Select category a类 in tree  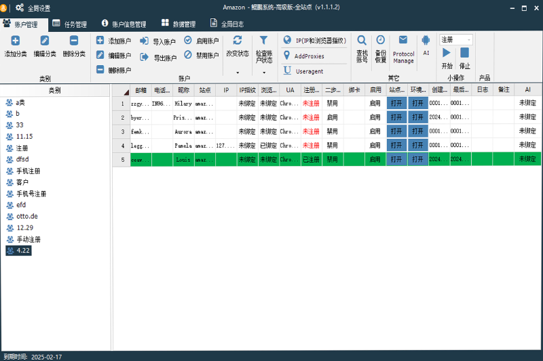coord(20,102)
